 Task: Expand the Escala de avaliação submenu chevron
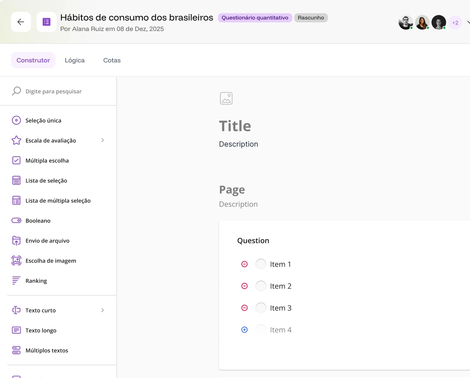(x=103, y=141)
